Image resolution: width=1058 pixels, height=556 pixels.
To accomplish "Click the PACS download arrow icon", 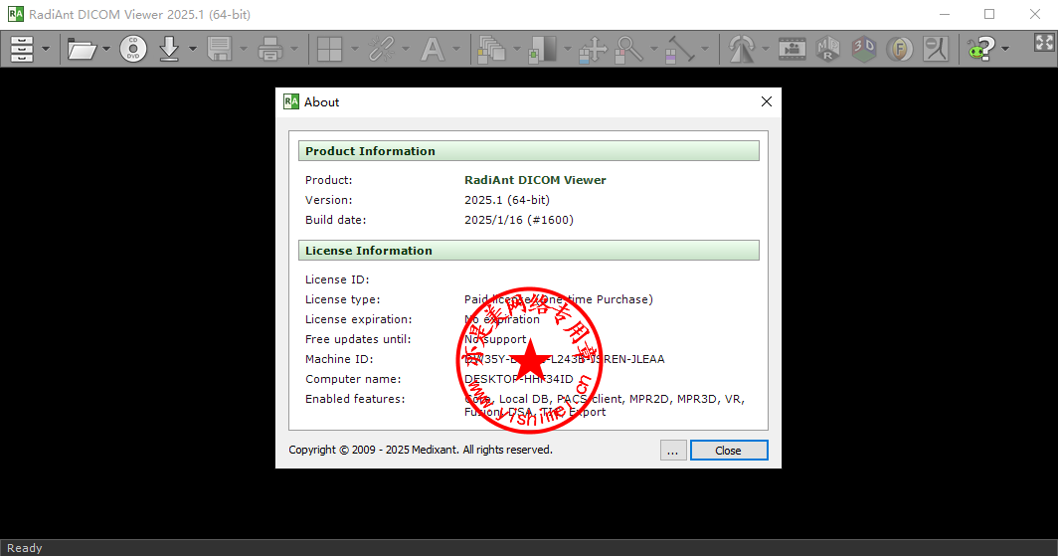I will (170, 48).
